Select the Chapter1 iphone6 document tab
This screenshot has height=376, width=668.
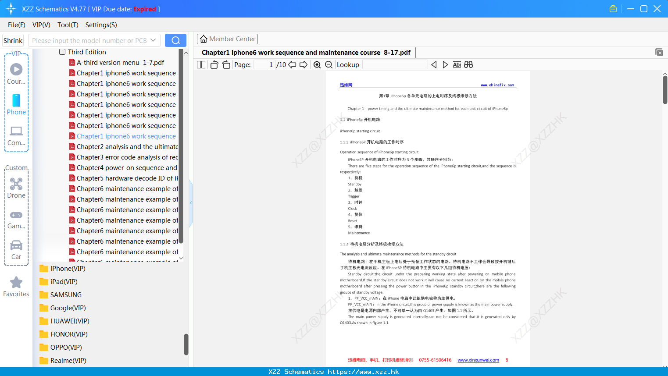[306, 53]
